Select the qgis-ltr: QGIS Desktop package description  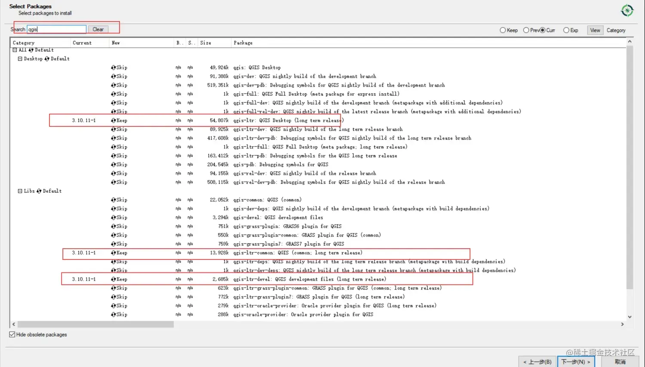289,120
